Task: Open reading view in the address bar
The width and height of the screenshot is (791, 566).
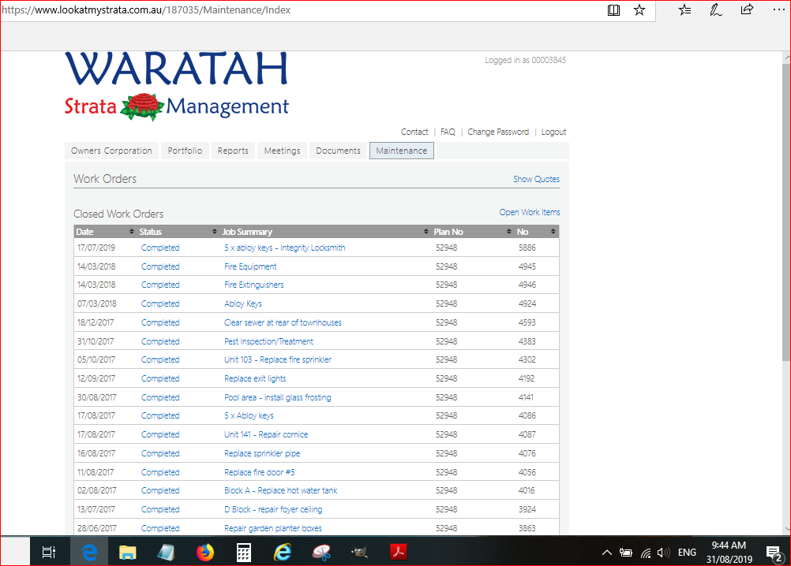Action: pyautogui.click(x=613, y=10)
